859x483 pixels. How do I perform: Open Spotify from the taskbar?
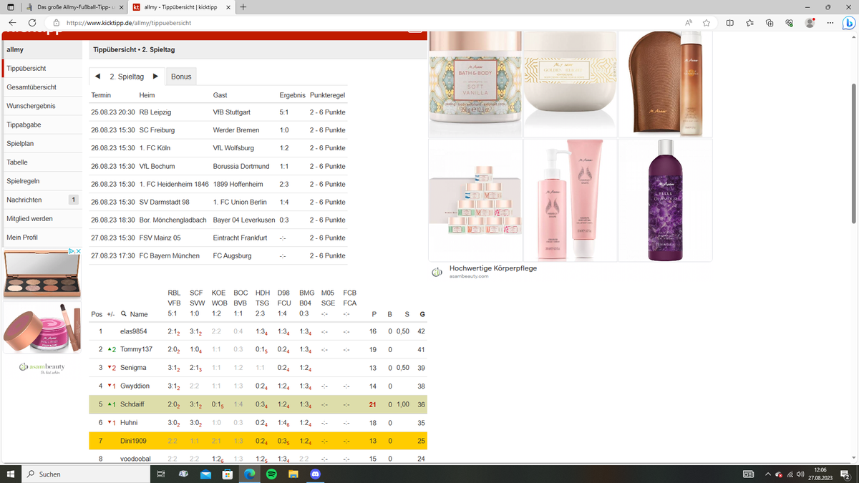point(271,474)
